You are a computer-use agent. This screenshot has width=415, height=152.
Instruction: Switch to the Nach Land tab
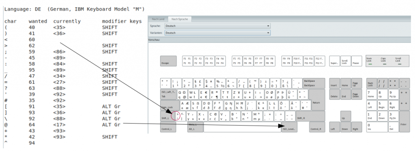(x=158, y=19)
